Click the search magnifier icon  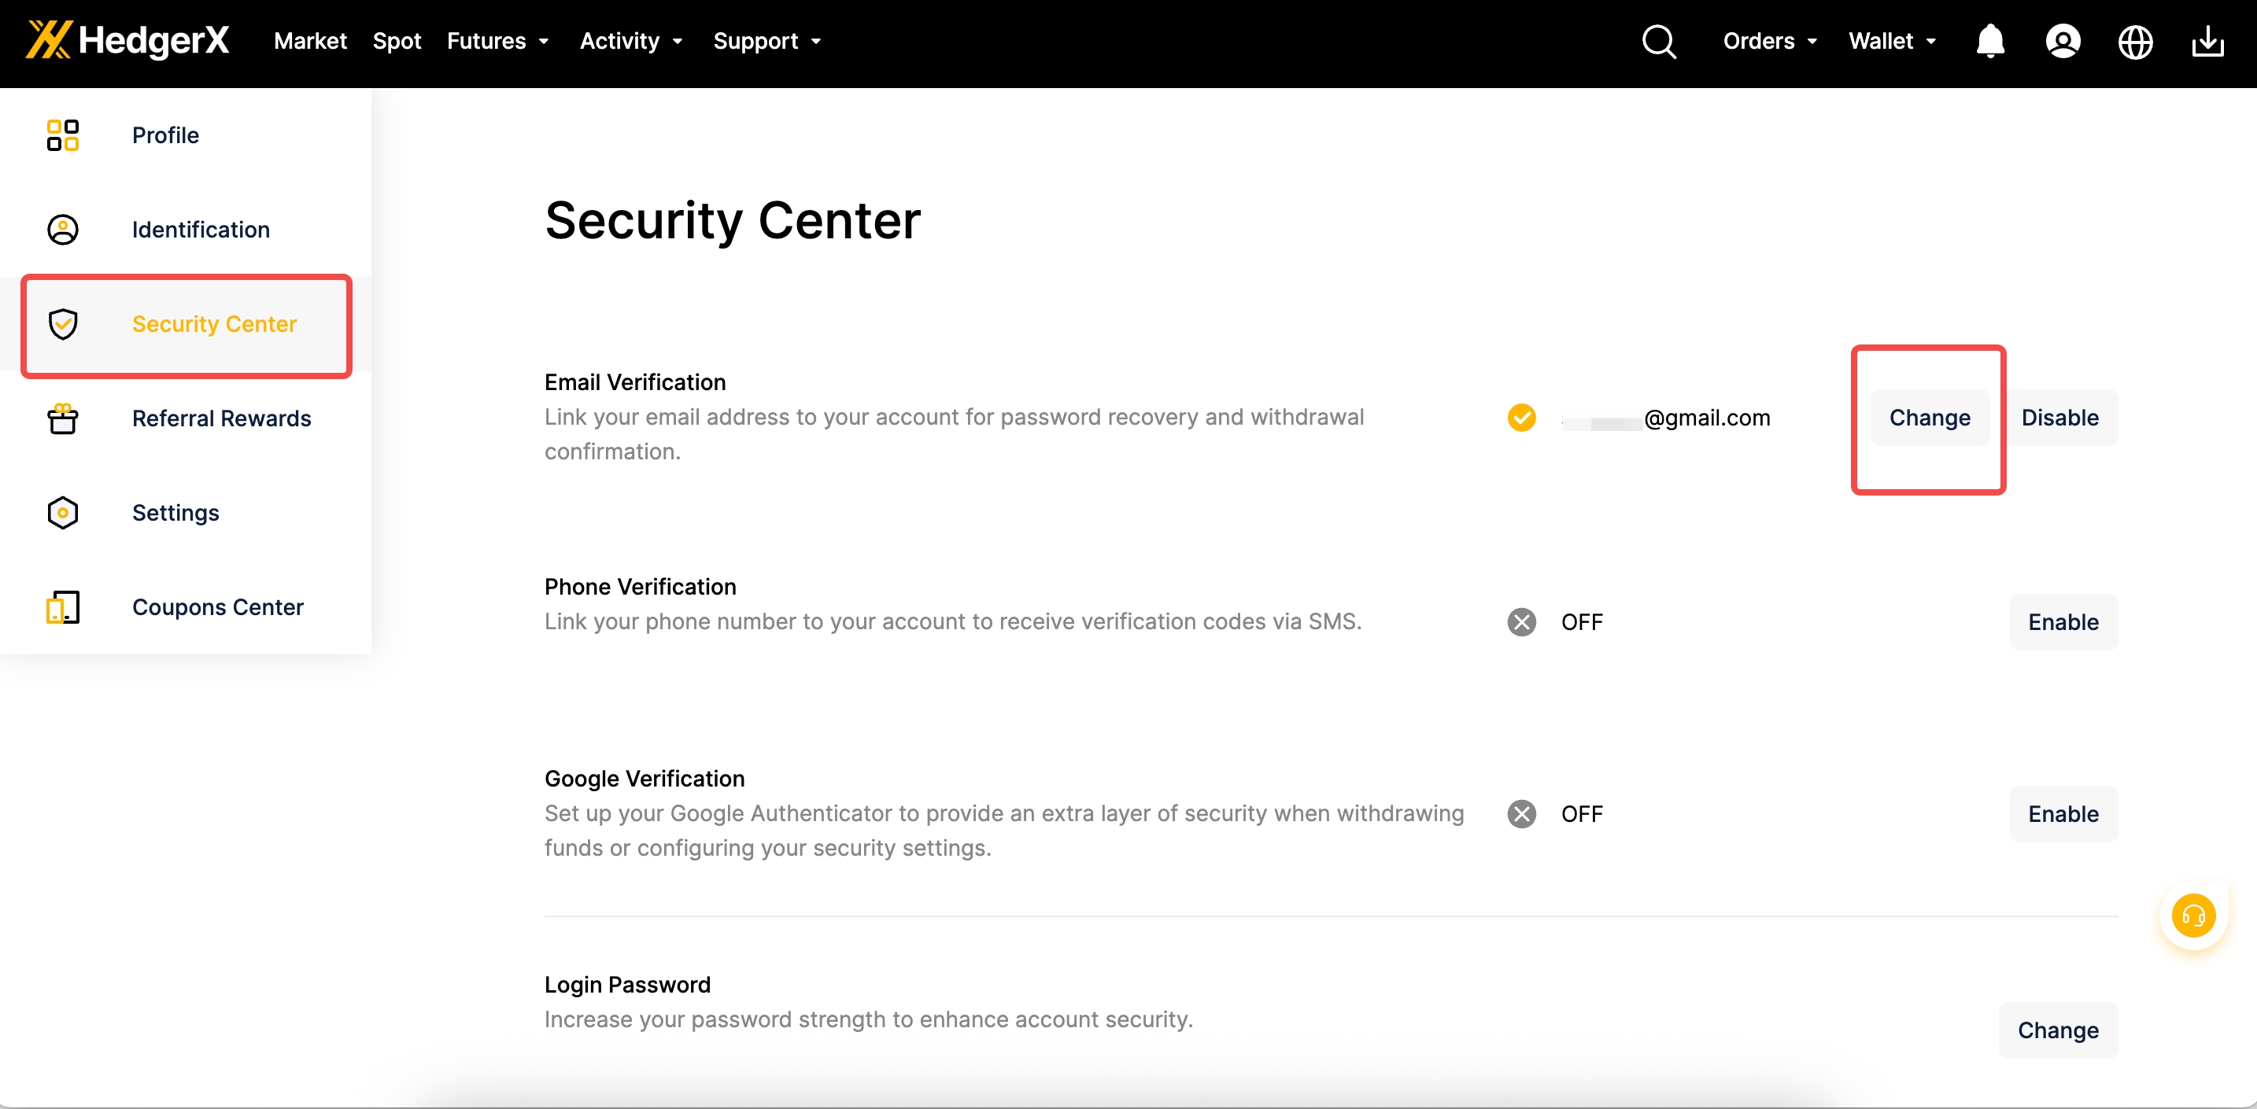1659,41
